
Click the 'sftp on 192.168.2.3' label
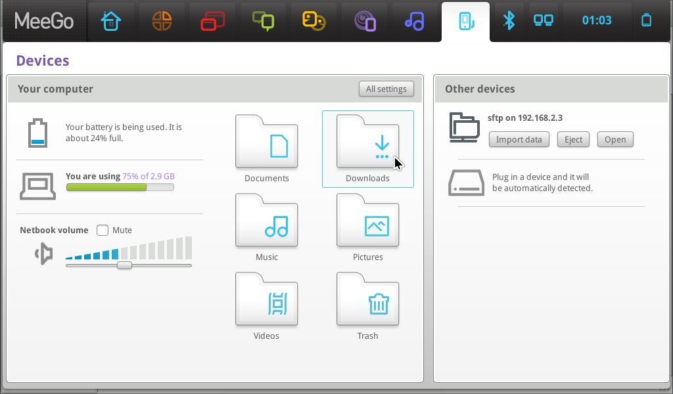point(525,118)
